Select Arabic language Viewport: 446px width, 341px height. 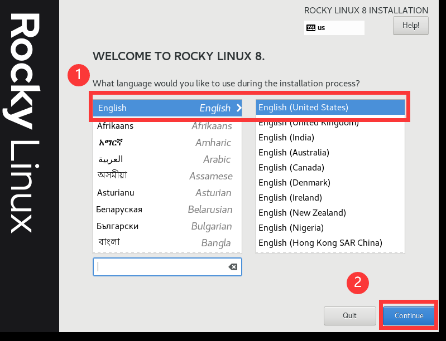click(x=167, y=159)
